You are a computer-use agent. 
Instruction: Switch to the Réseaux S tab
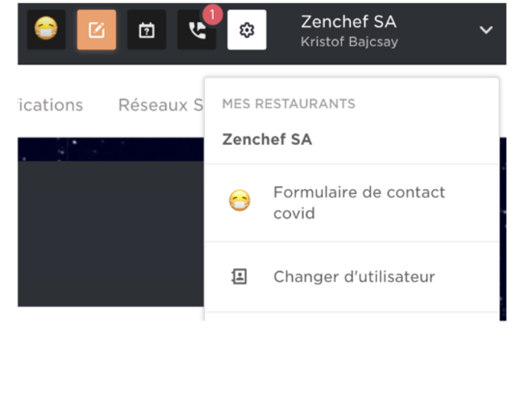pos(160,105)
